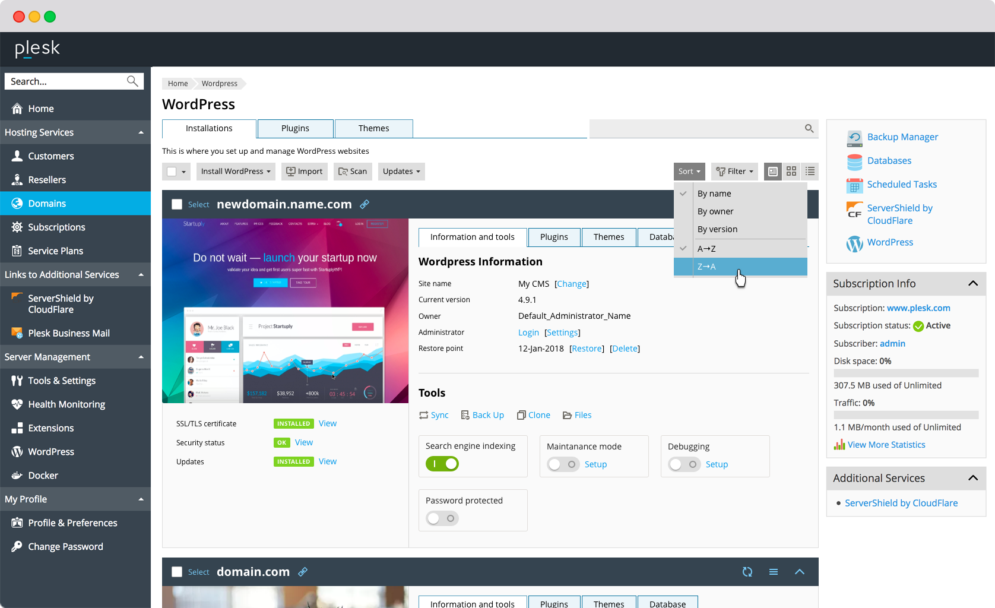
Task: Select newdomain.name.com checkbox
Action: (x=177, y=204)
